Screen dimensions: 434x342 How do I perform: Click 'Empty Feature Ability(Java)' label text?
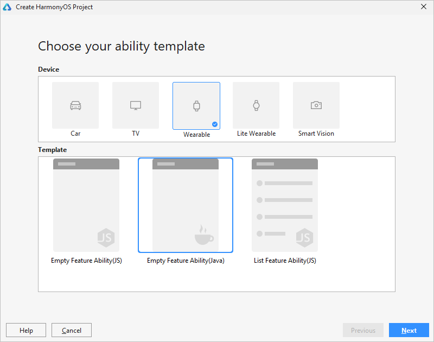tap(186, 261)
